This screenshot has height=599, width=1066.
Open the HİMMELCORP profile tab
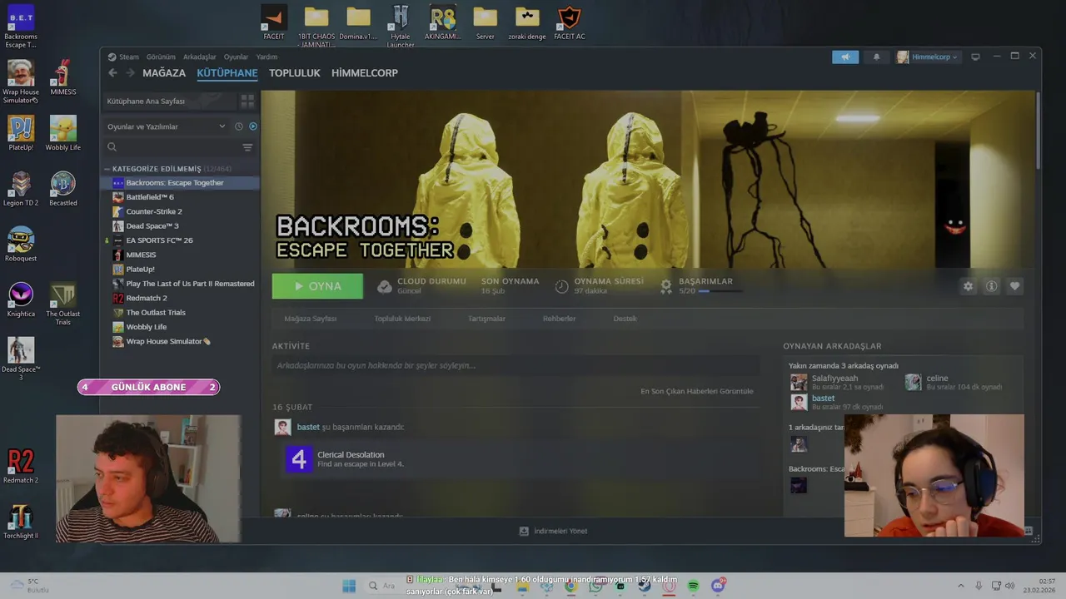pyautogui.click(x=365, y=73)
